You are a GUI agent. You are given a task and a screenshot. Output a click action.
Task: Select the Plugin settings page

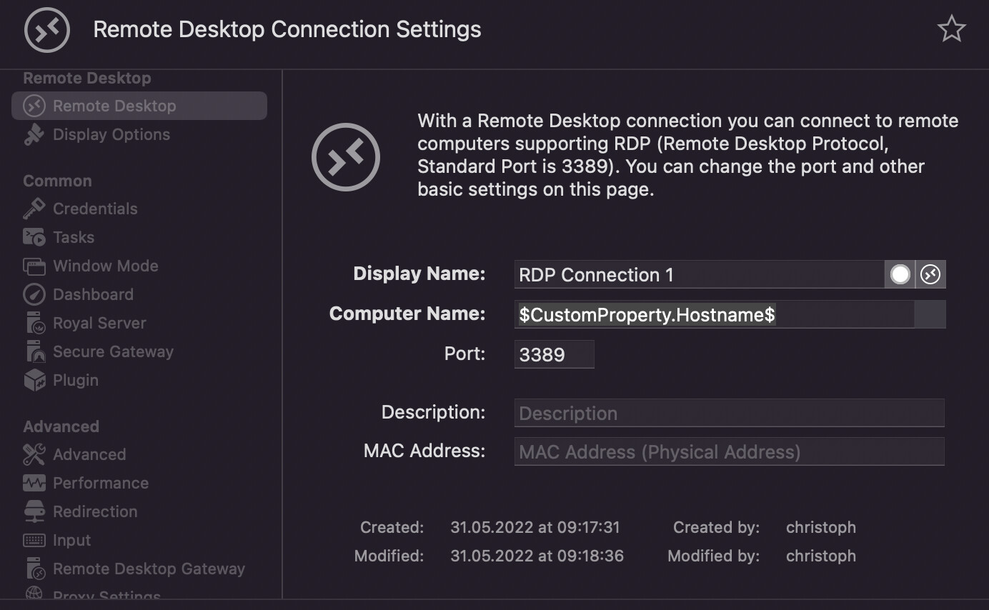(x=75, y=380)
